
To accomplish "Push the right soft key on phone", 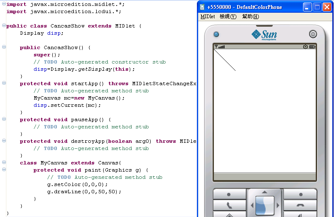I will coord(300,194).
